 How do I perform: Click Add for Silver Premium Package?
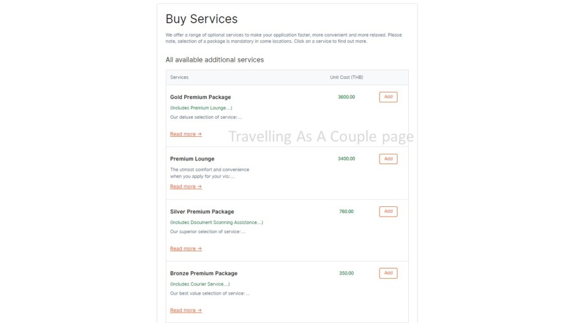388,211
